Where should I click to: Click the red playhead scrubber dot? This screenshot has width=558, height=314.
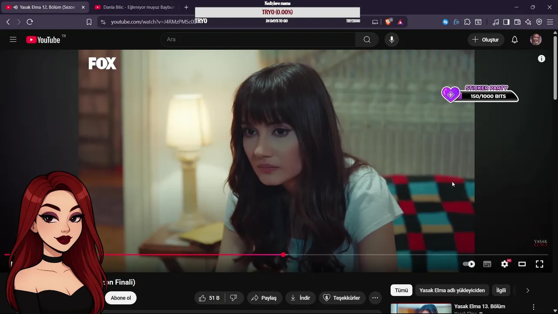point(283,255)
